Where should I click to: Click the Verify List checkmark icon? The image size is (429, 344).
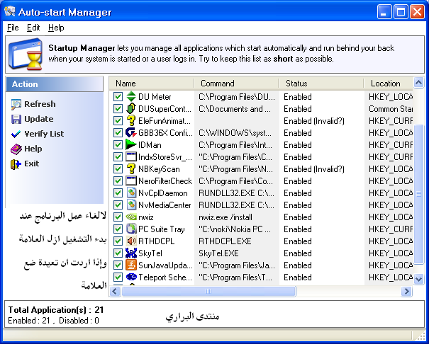click(16, 134)
